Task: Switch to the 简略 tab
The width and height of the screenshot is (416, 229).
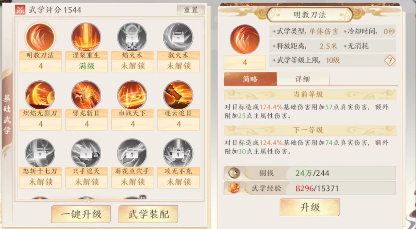Action: [250, 79]
